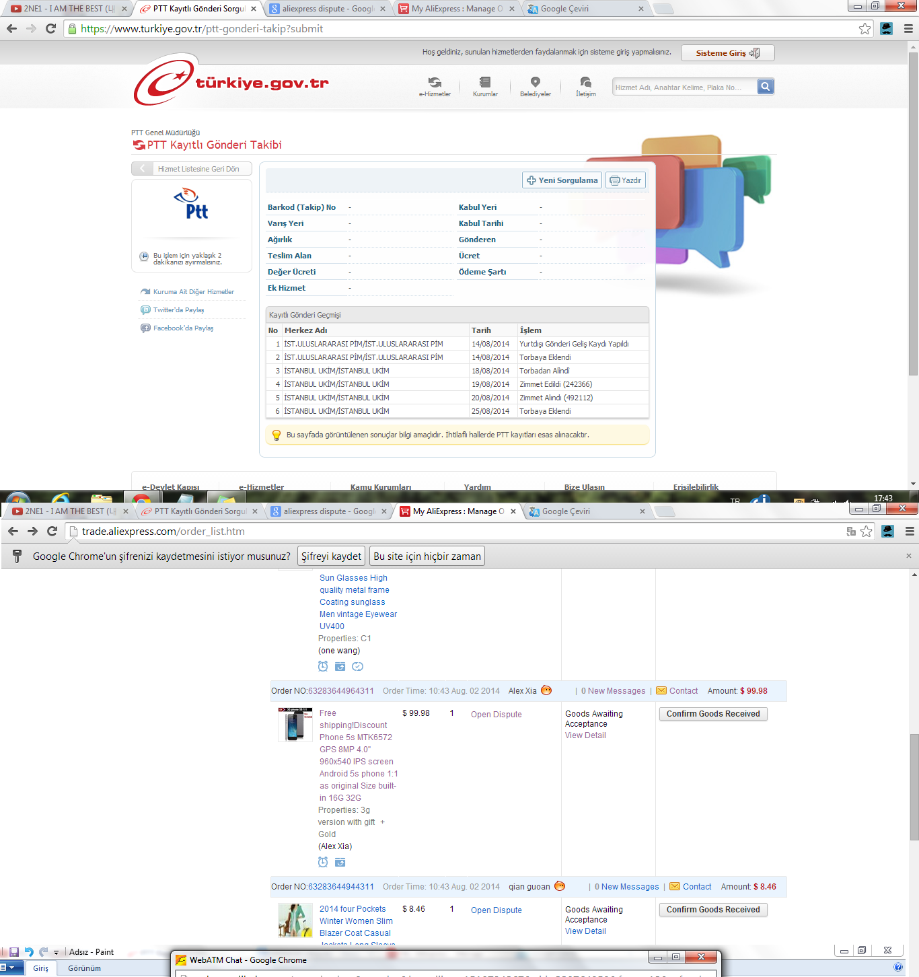Click the Paint undo arrow
This screenshot has height=977, width=919.
click(x=29, y=951)
